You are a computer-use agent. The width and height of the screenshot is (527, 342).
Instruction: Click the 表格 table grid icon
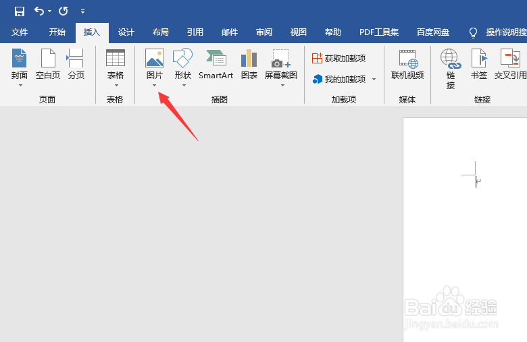tap(116, 58)
